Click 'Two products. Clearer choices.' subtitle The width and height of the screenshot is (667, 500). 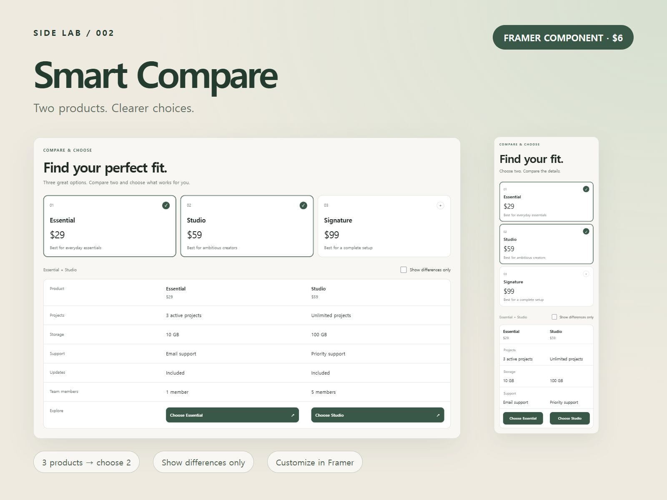coord(114,108)
